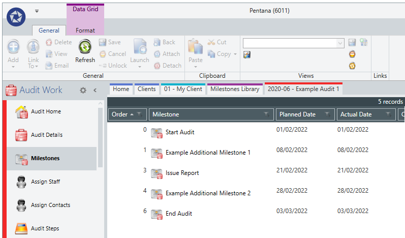Open the Planned Date column filter icon
The width and height of the screenshot is (405, 238).
click(x=328, y=114)
